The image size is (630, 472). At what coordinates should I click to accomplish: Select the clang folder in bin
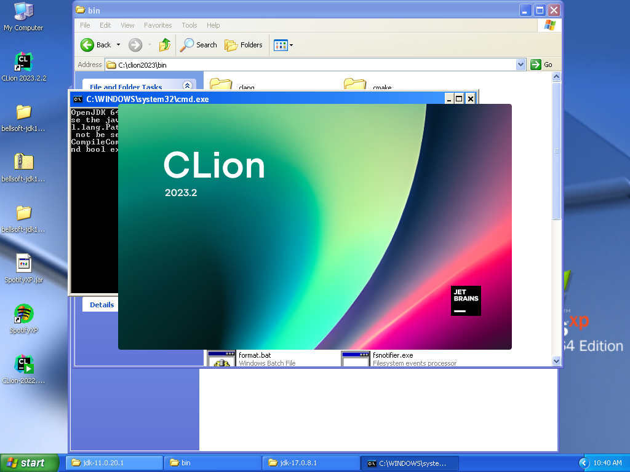coord(232,84)
